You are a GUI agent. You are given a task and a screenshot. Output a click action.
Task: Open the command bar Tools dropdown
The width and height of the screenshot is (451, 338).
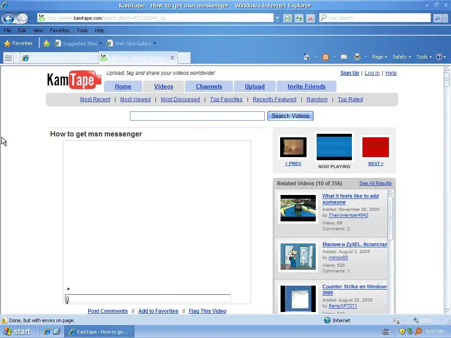(424, 57)
